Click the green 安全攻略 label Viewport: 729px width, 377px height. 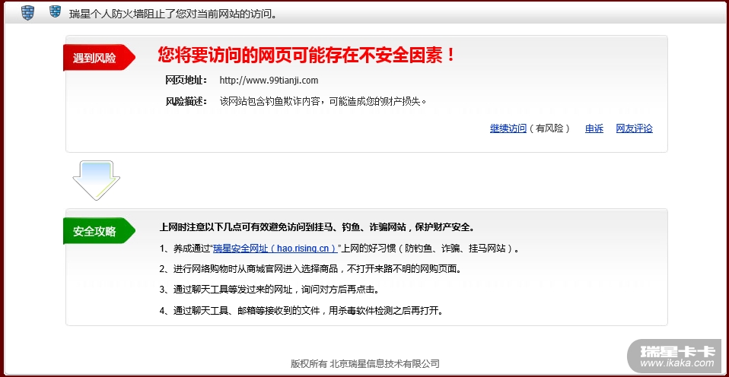[x=99, y=231]
